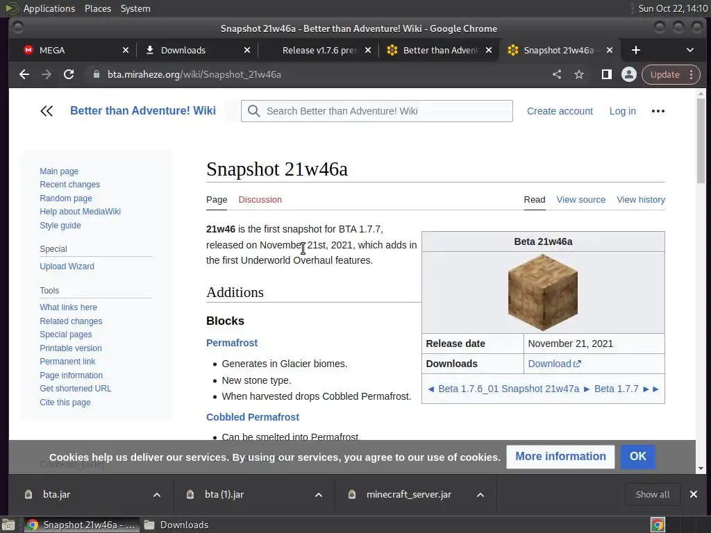The width and height of the screenshot is (711, 533).
Task: Click Better than Adventure! Wiki title link
Action: point(143,110)
